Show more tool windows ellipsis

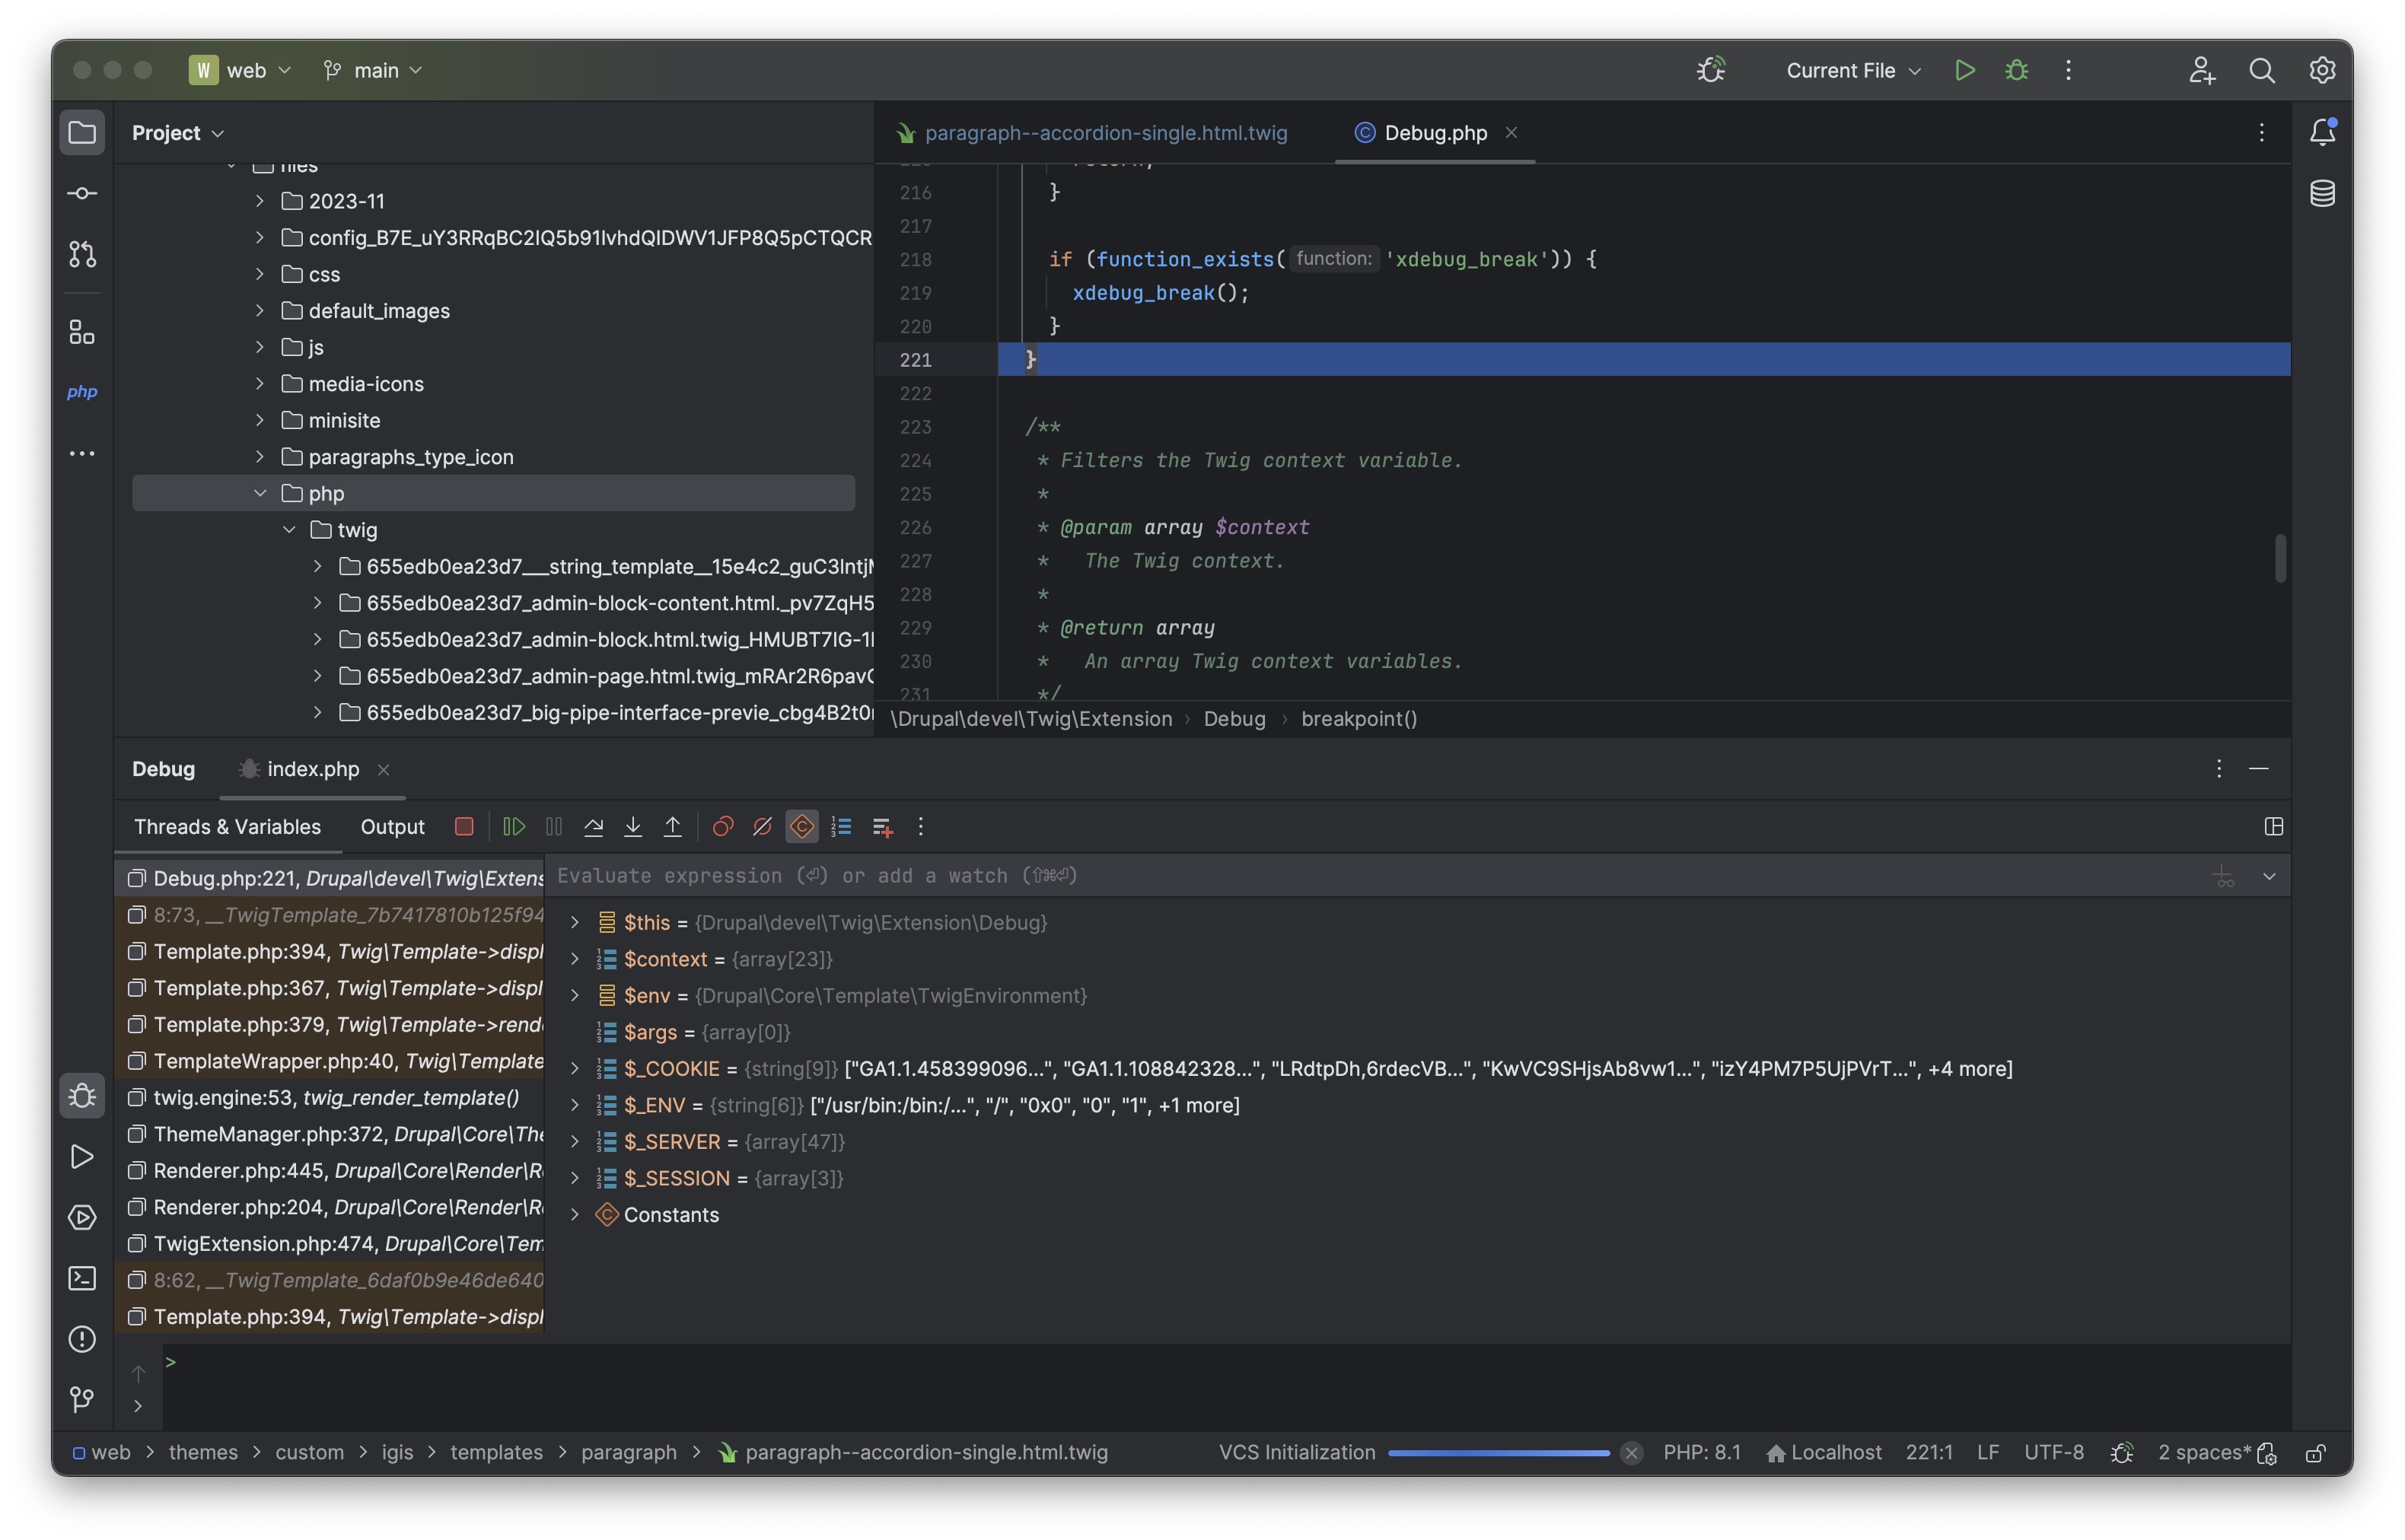coord(82,453)
